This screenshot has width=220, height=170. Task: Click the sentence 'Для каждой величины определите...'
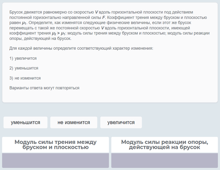81,48
